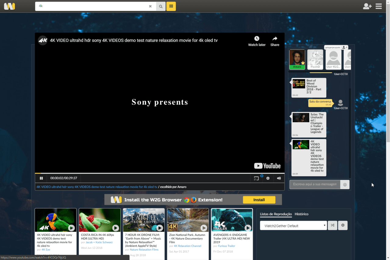Viewport: 390px width, 260px height.
Task: Click the video title in player header
Action: tap(134, 40)
